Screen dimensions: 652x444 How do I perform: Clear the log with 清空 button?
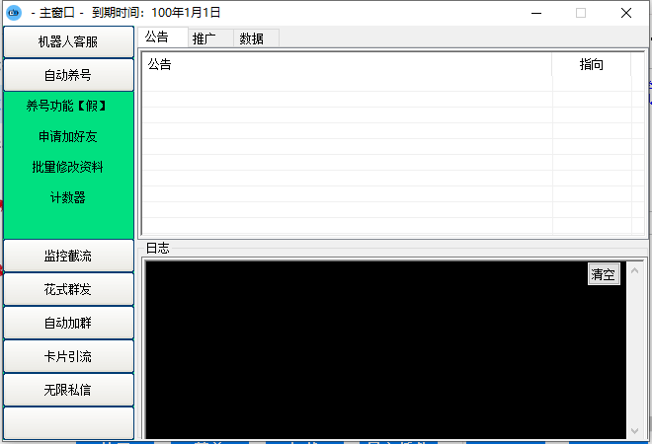604,274
